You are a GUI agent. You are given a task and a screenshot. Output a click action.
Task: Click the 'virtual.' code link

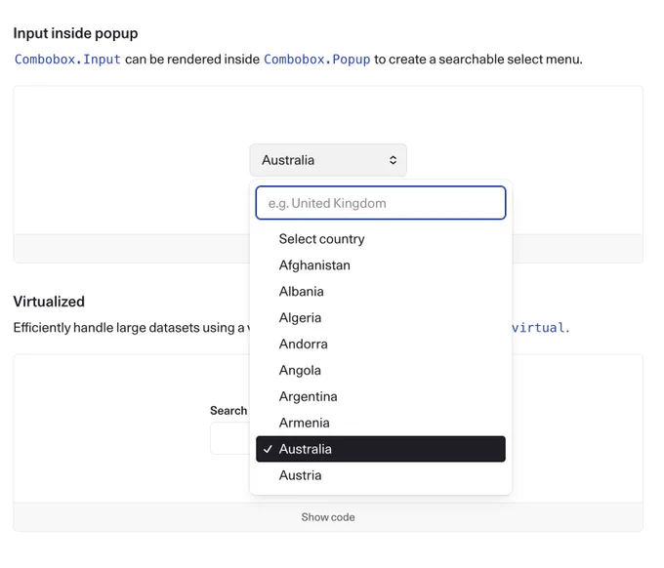tap(541, 328)
